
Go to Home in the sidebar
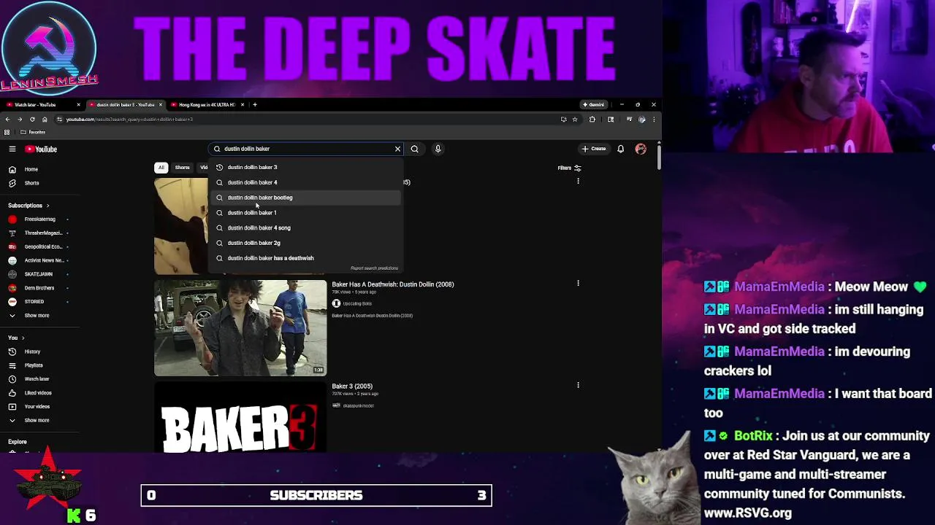pyautogui.click(x=31, y=169)
